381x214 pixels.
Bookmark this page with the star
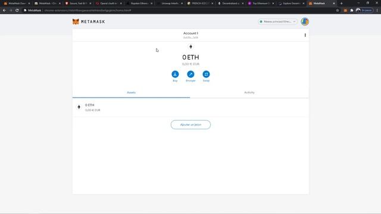(x=338, y=11)
